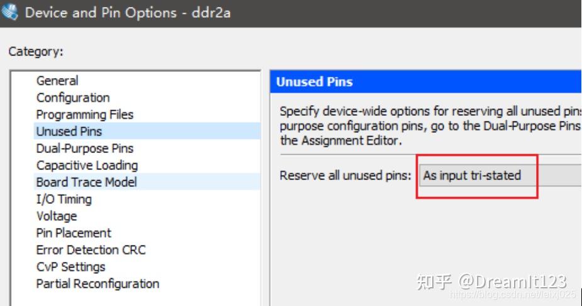
Task: Select the Partial Reconfiguration category
Action: click(x=98, y=284)
